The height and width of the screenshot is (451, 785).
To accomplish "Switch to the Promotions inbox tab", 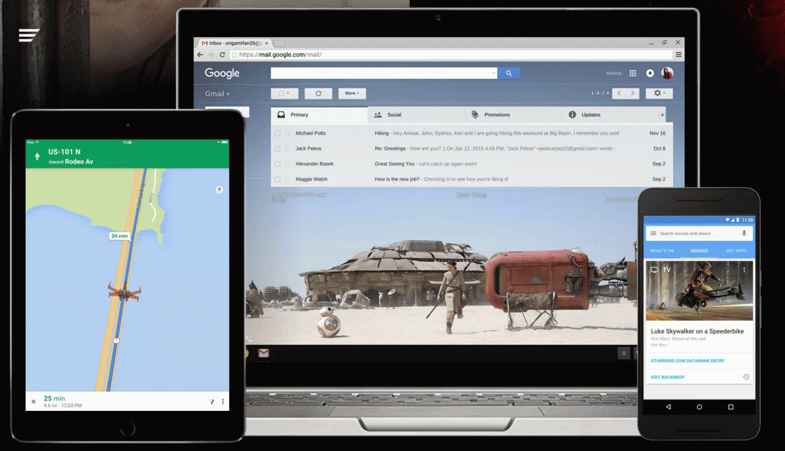I will [514, 115].
